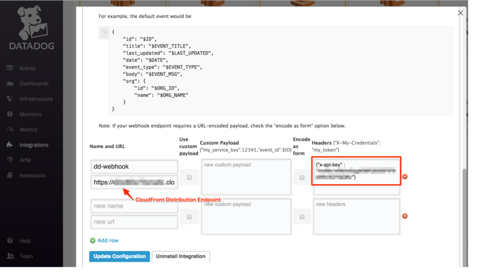Viewport: 477px width, 276px height.
Task: Open Integrations in the sidebar
Action: point(34,145)
